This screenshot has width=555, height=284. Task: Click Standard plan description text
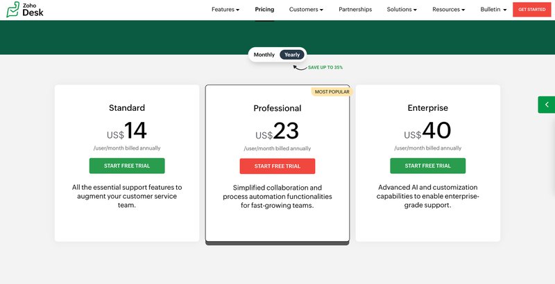pyautogui.click(x=127, y=196)
